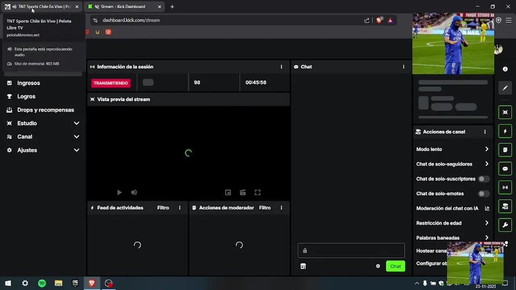Click the Brave Shields lion icon in address bar

point(379,20)
